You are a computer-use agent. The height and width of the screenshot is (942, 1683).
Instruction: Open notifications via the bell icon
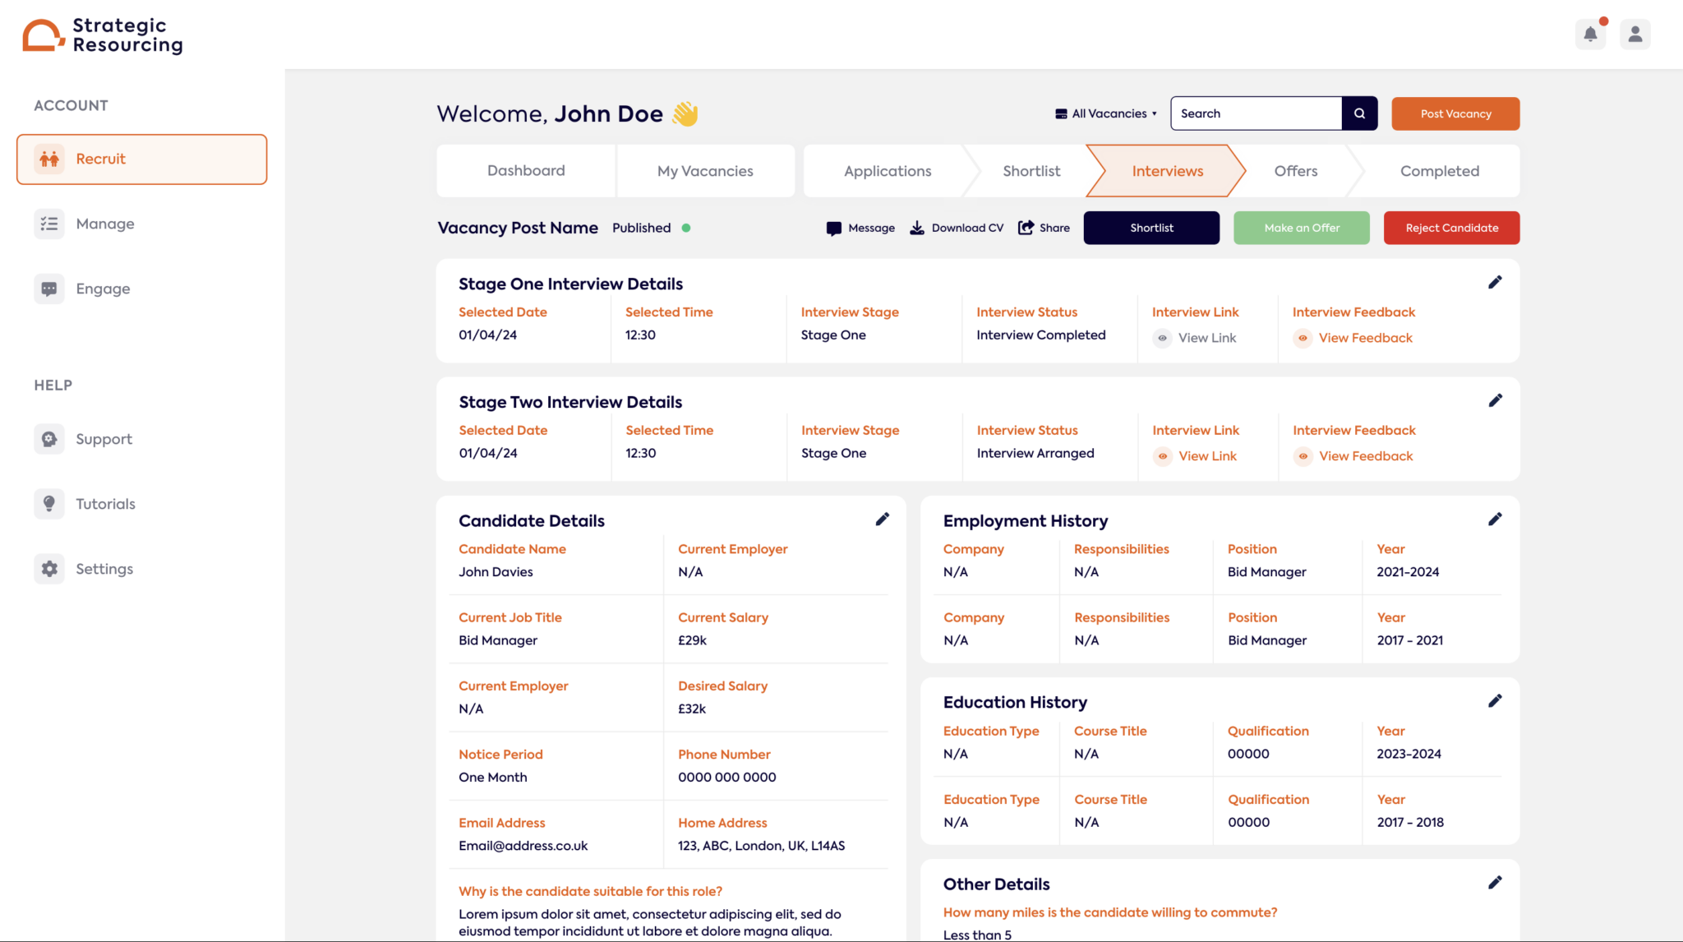[x=1591, y=35]
